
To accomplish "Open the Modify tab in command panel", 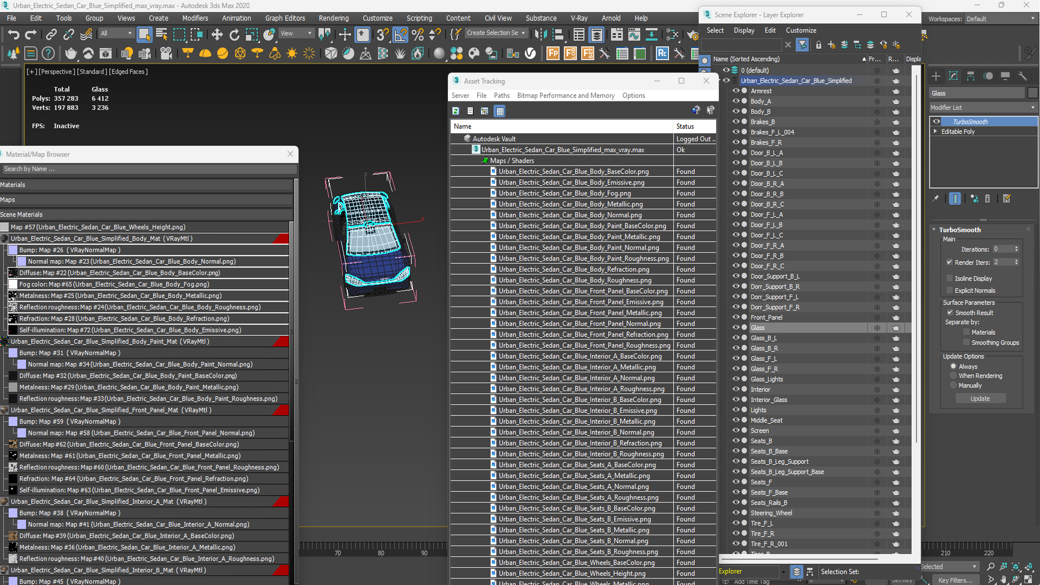I will tap(953, 76).
